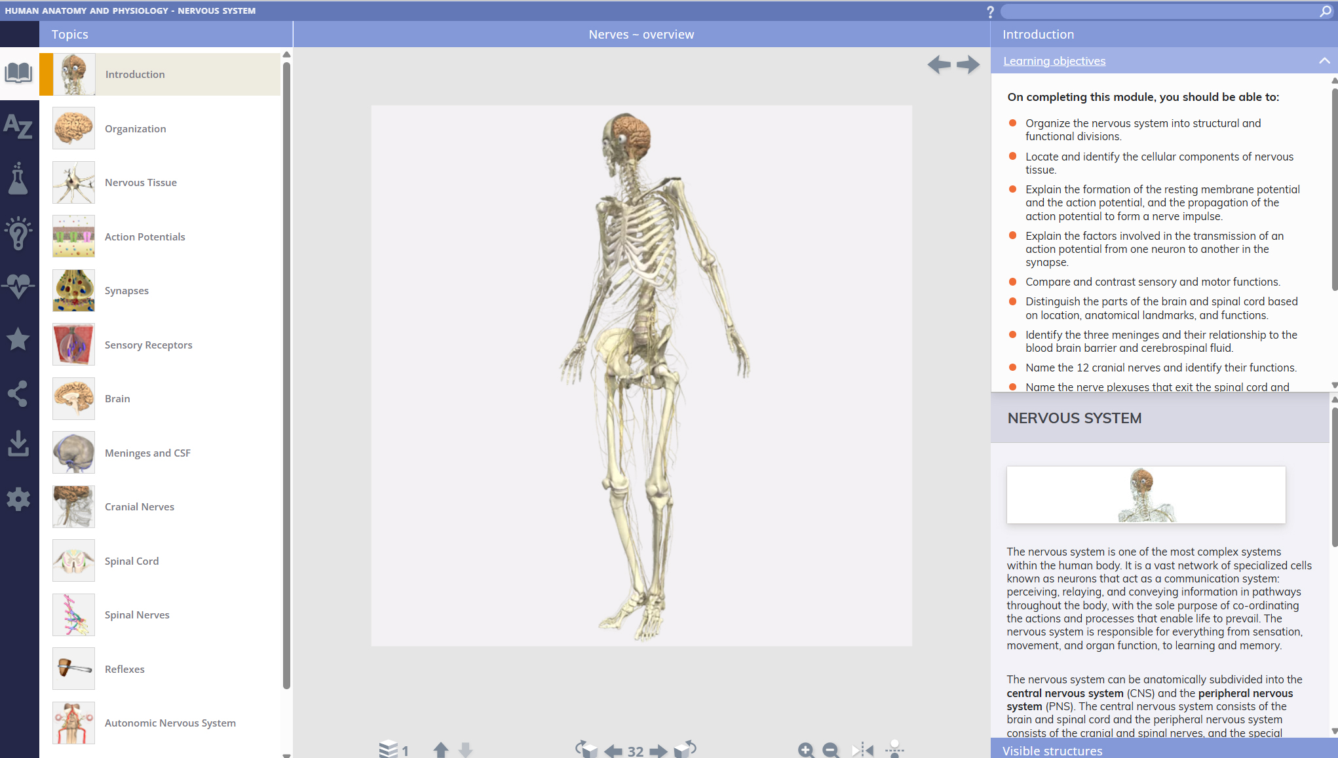This screenshot has height=758, width=1338.
Task: Zoom in on the skeleton model
Action: 806,749
